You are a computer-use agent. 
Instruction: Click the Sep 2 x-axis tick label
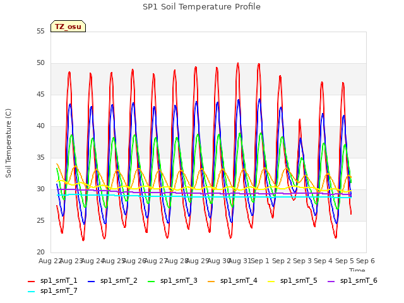click(281, 261)
